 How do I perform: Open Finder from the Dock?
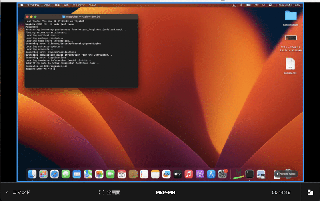coord(32,174)
